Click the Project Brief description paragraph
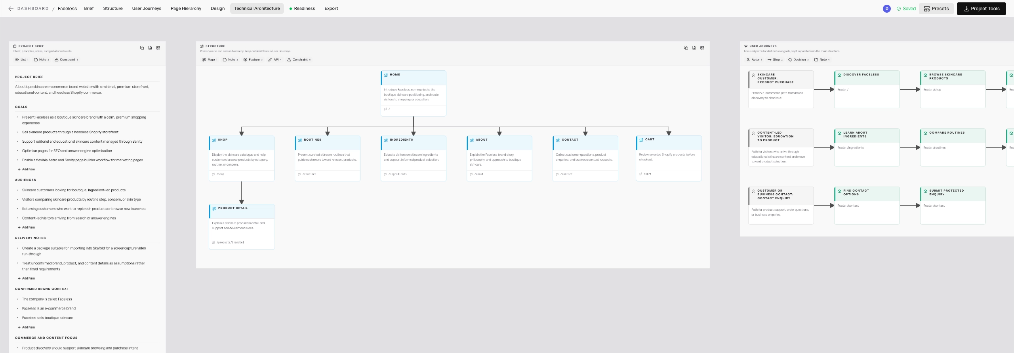Viewport: 1014px width, 353px height. click(x=82, y=89)
